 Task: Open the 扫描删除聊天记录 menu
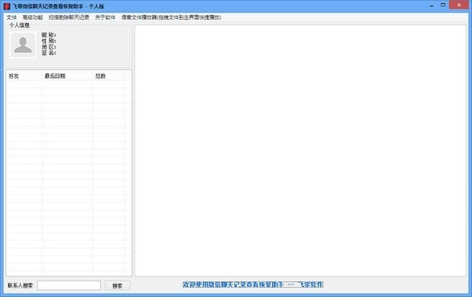69,17
